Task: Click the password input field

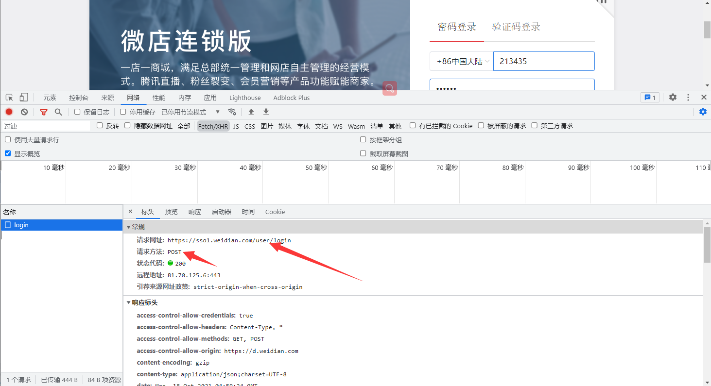Action: pos(512,84)
